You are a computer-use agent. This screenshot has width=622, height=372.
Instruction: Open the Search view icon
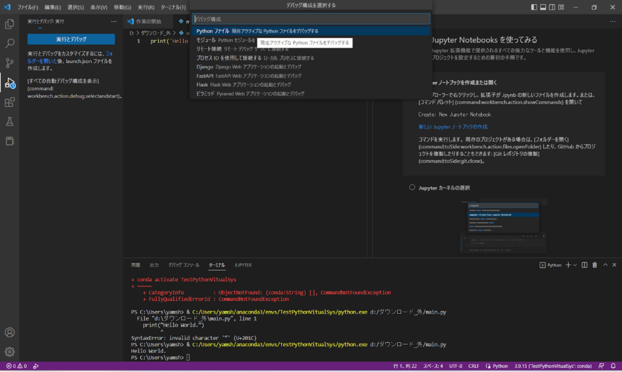click(x=10, y=43)
